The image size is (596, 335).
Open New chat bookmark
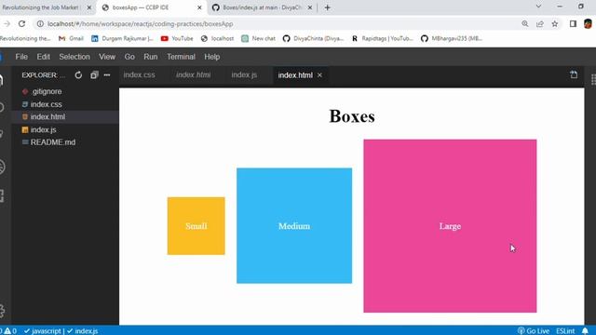(x=259, y=38)
